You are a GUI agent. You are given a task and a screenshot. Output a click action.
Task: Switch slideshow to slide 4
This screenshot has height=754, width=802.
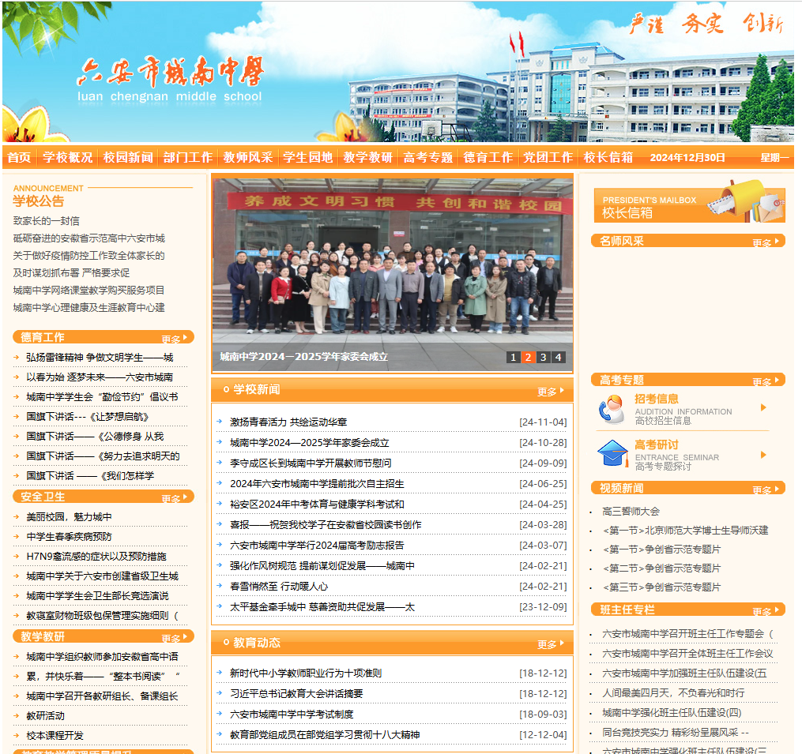(x=558, y=358)
